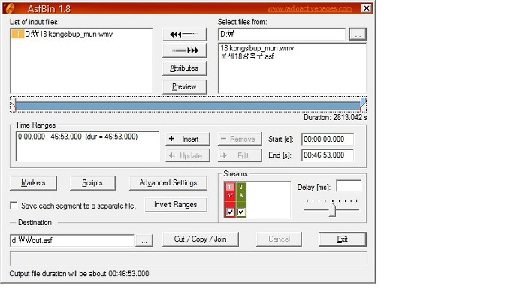Click the Edit time range button
This screenshot has width=526, height=295.
tap(240, 155)
